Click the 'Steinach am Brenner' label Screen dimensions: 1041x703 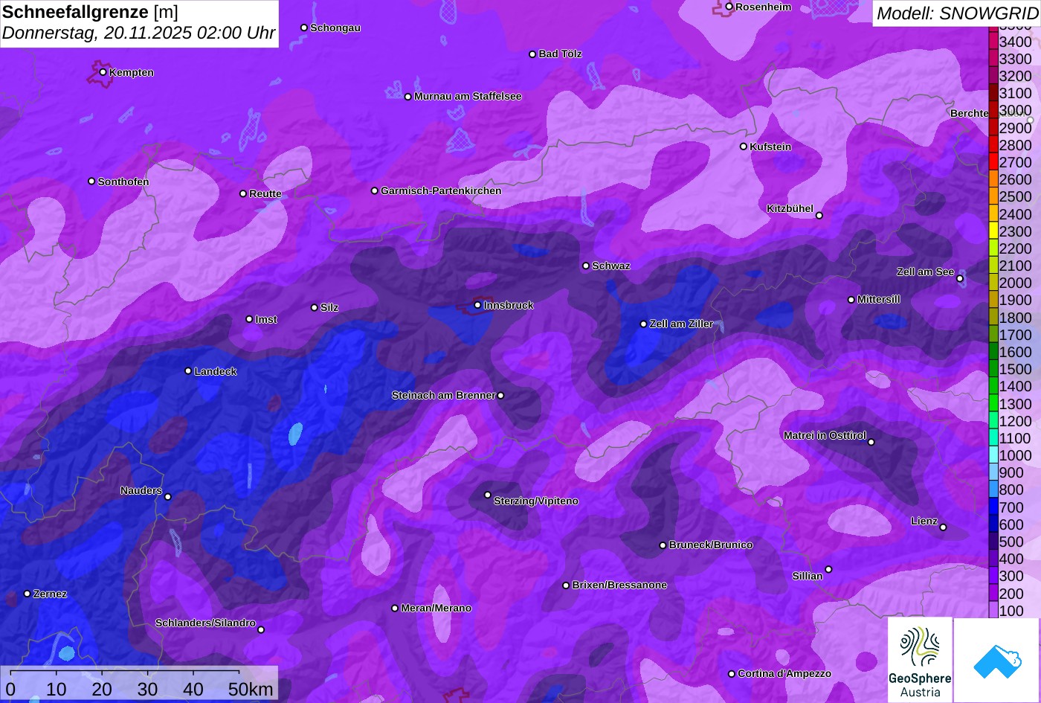pos(443,395)
